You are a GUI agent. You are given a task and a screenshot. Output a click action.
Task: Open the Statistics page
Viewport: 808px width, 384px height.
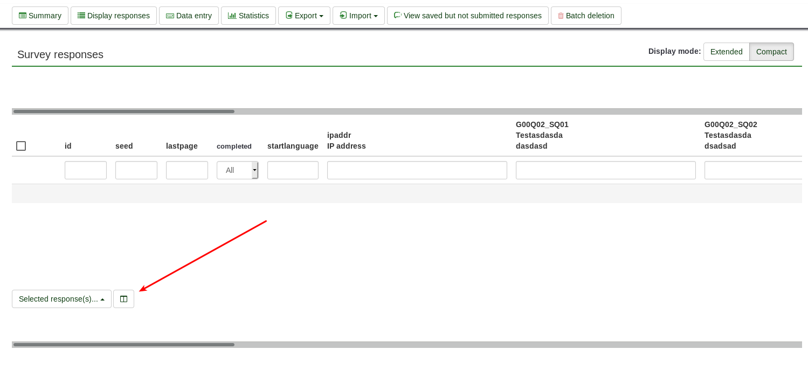point(248,16)
